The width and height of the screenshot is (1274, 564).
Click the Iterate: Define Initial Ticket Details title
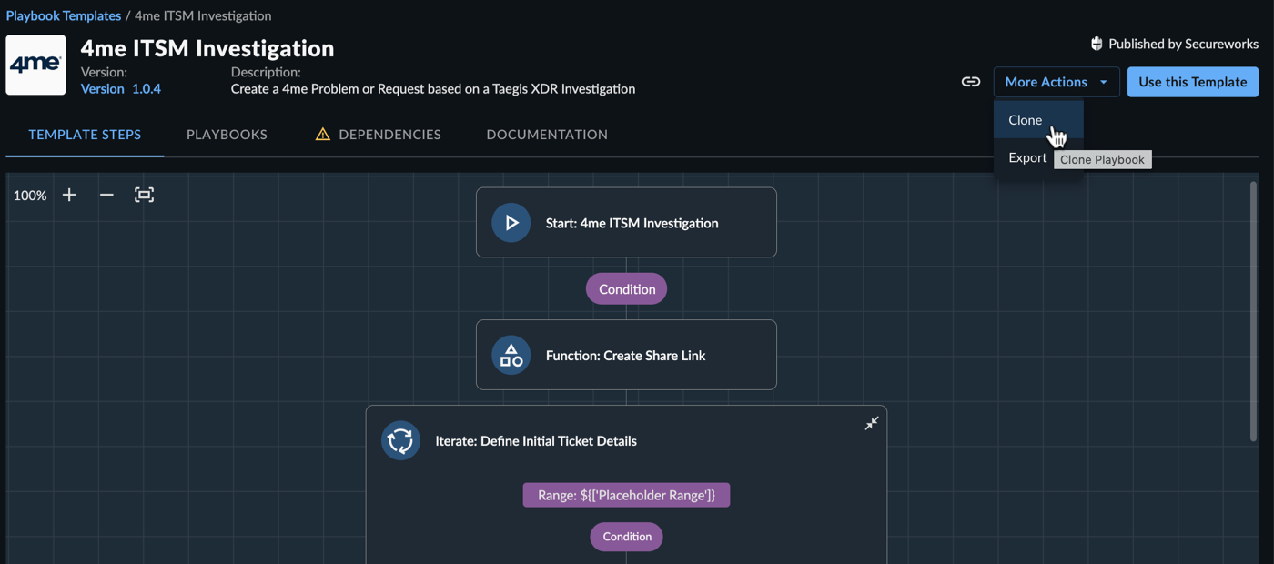536,441
